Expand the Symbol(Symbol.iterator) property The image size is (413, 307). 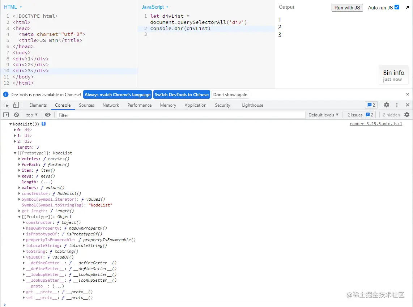tap(19, 199)
